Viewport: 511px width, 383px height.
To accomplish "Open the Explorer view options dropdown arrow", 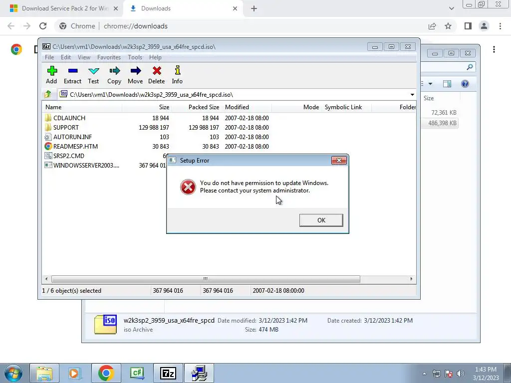I will [430, 84].
